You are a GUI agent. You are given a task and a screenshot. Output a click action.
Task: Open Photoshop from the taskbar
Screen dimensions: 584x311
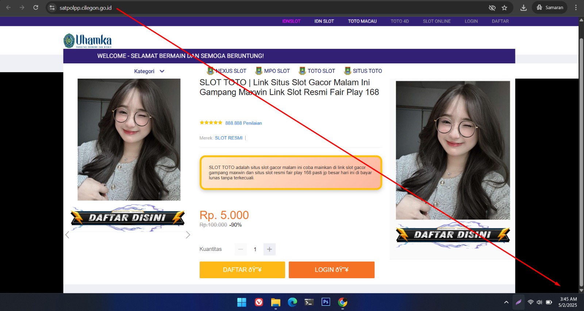[x=326, y=302]
